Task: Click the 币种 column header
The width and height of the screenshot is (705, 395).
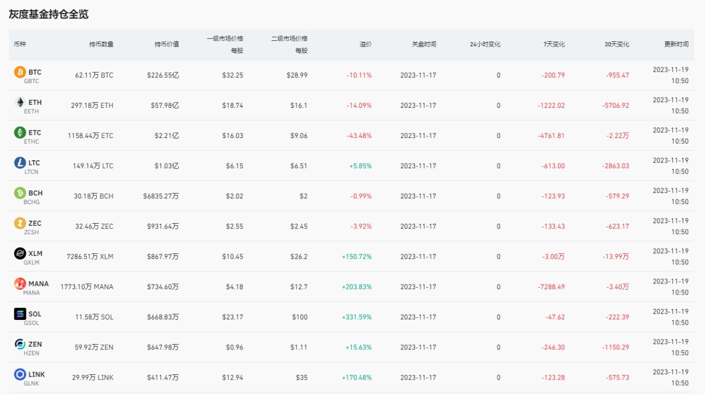Action: click(20, 44)
